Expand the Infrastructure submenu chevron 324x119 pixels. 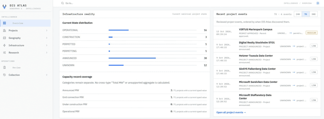[47, 45]
